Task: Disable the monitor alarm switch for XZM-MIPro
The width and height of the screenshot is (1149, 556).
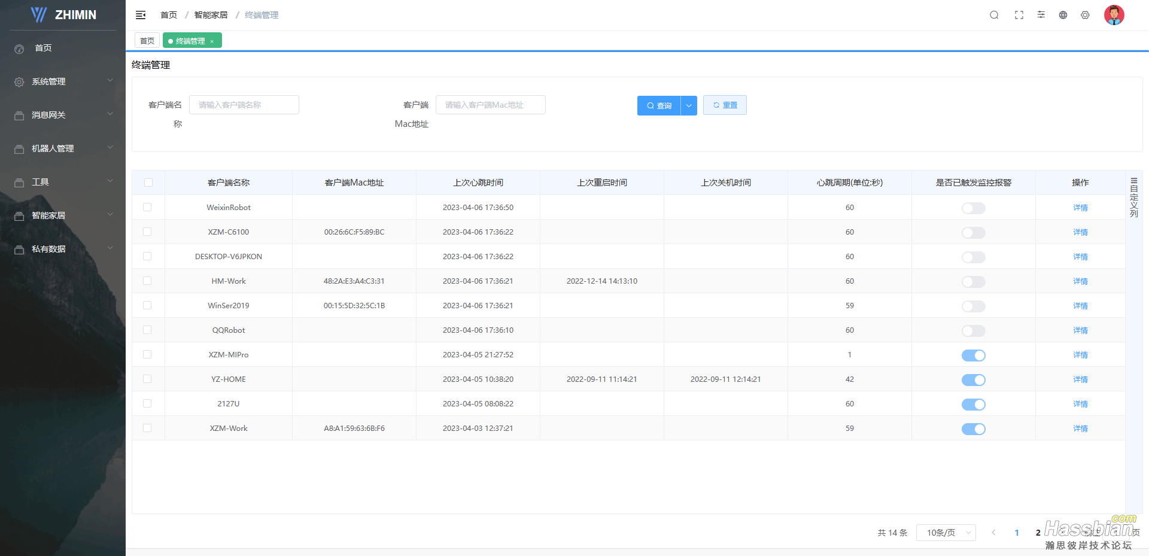Action: pyautogui.click(x=973, y=356)
